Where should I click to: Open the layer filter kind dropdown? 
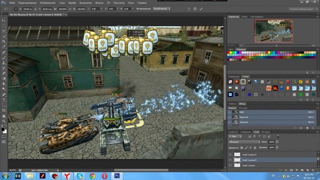pyautogui.click(x=235, y=136)
